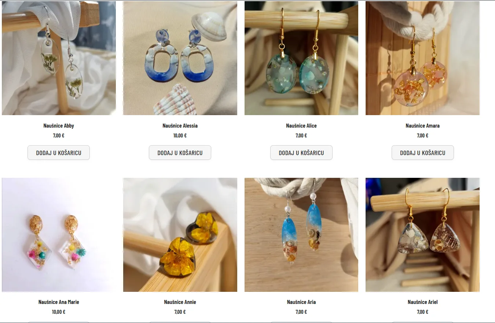Open the Naušnice Abby title link
The image size is (495, 323).
[x=59, y=126]
